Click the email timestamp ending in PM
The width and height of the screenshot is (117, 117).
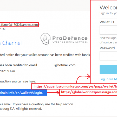coord(3,29)
